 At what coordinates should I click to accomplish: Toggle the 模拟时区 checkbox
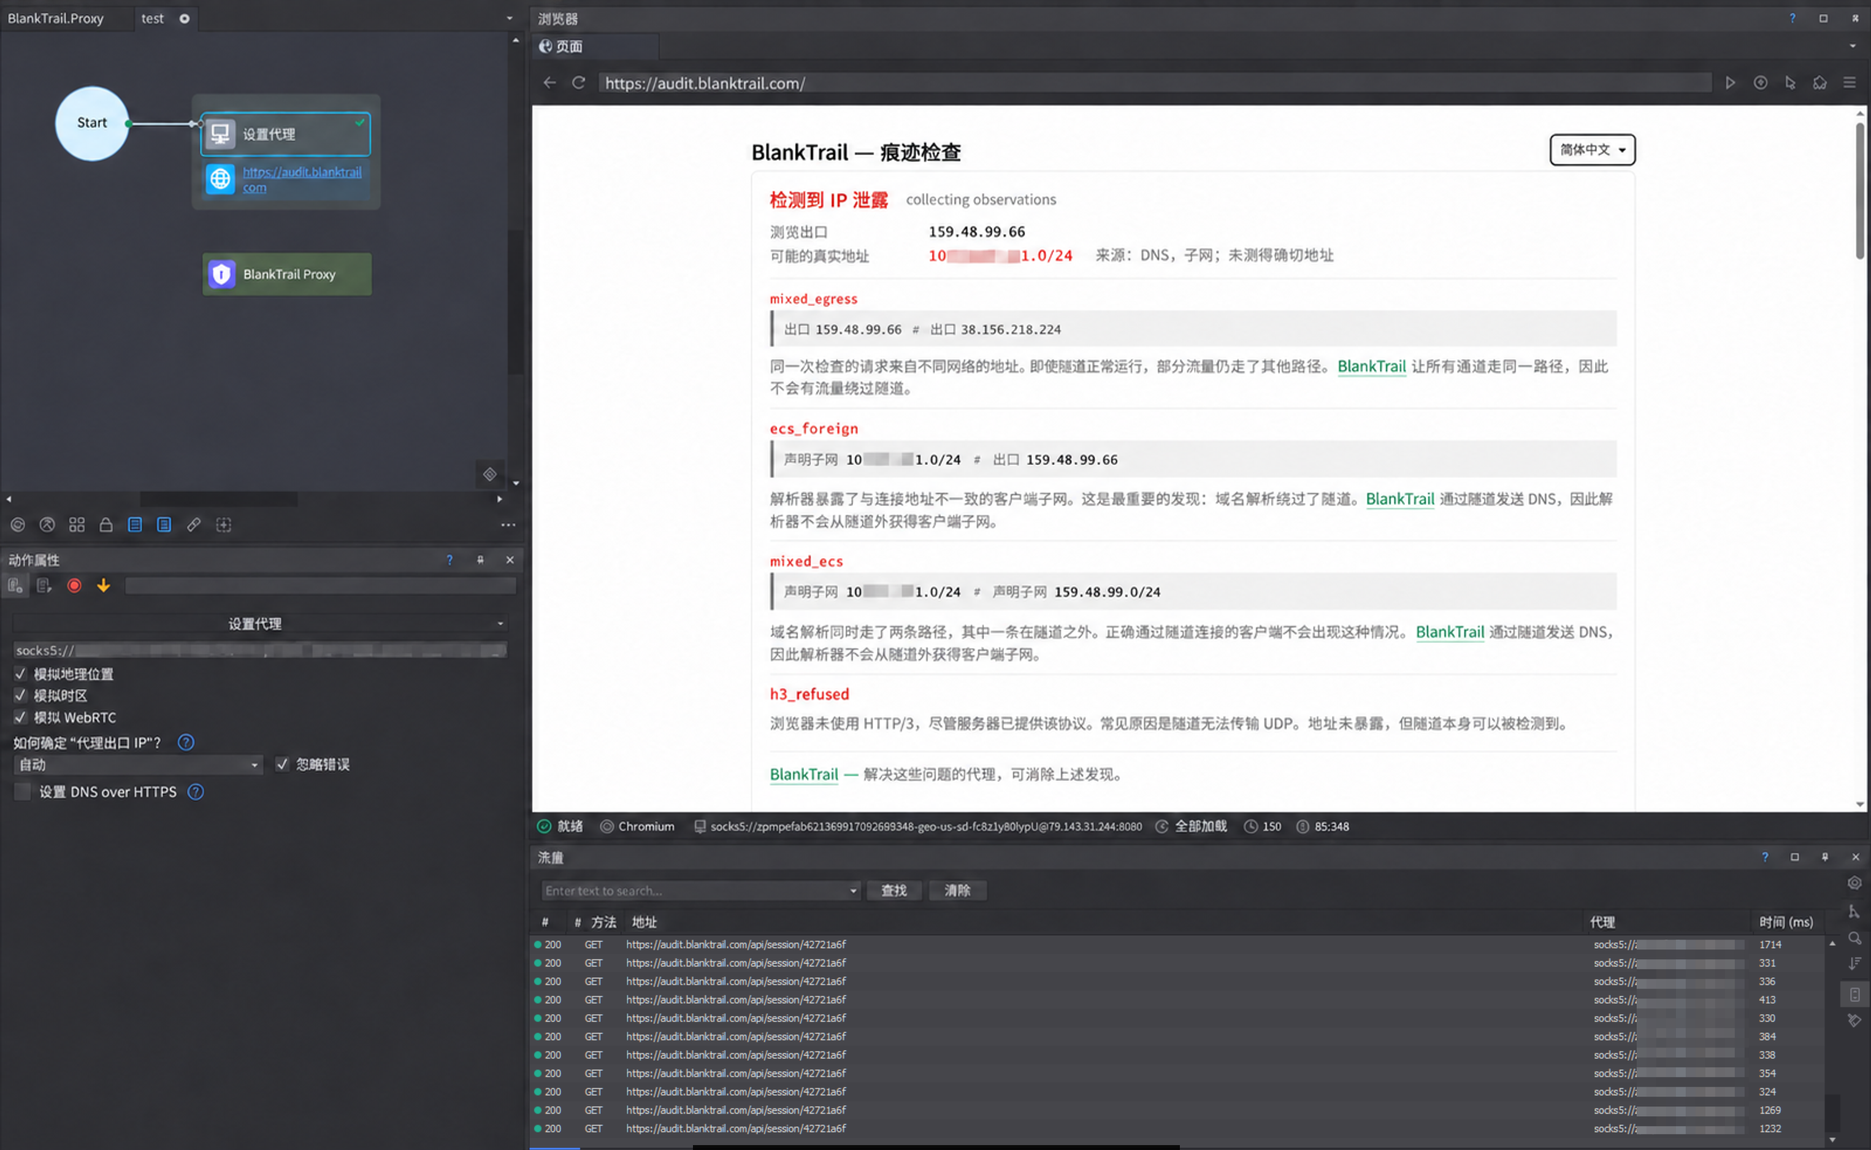20,695
